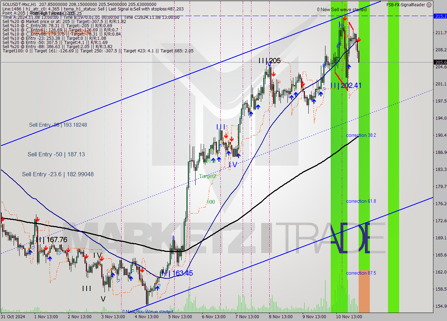Click the '0 New Sell wave started' label
The image size is (447, 321).
342,9
